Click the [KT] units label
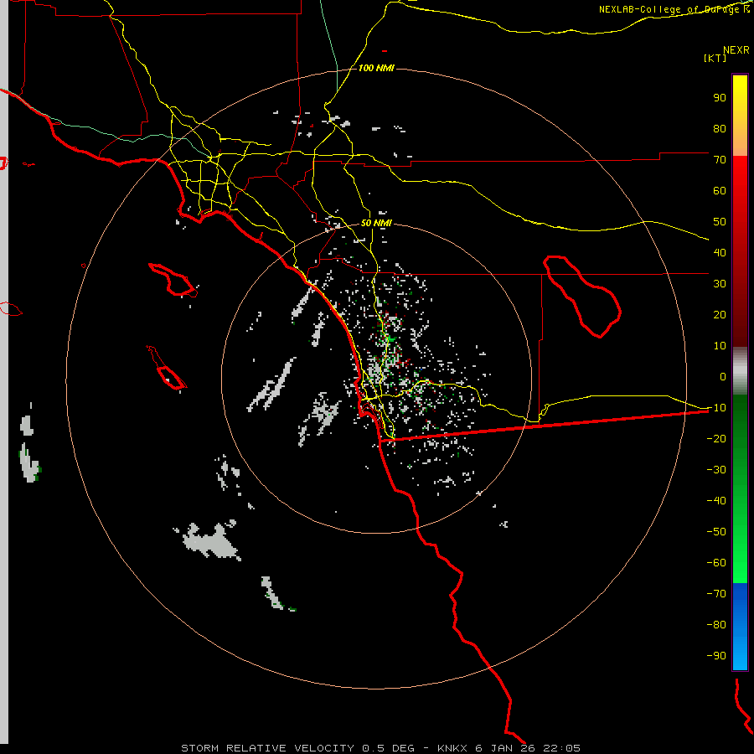Image resolution: width=754 pixels, height=754 pixels. tap(715, 58)
